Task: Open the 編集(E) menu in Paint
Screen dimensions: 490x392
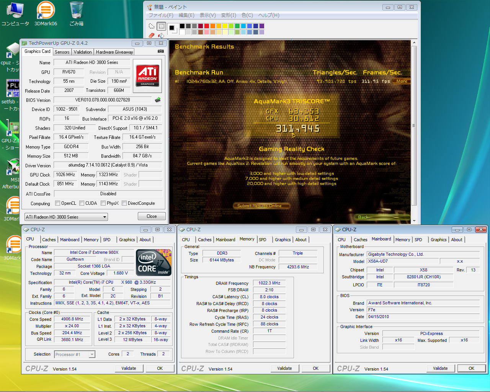Action: [186, 15]
